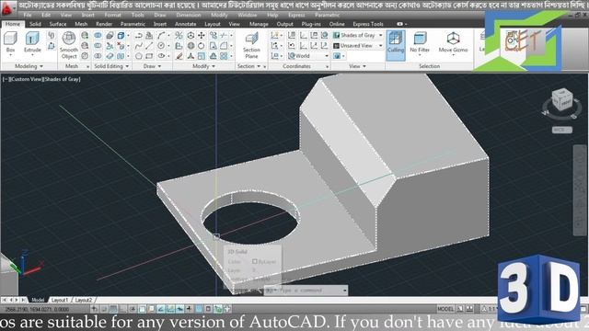Open the Help menu

272,15
